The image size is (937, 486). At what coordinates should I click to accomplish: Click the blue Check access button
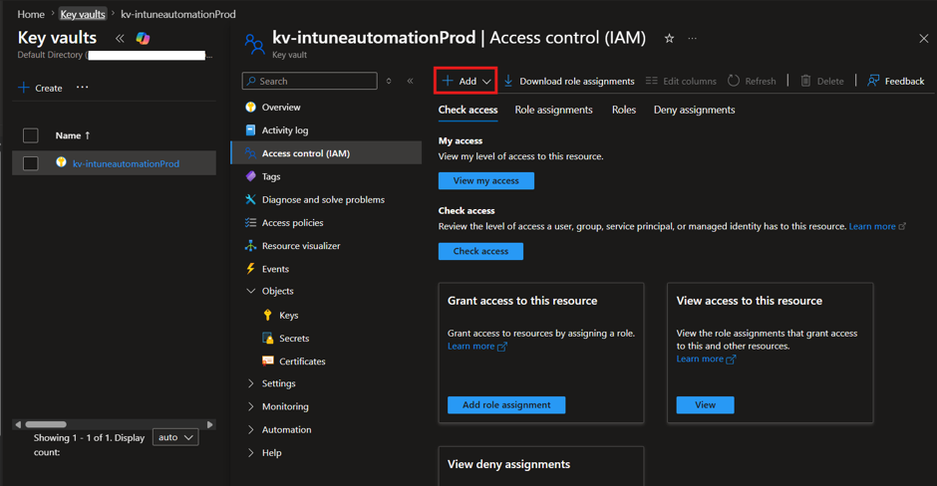point(480,251)
